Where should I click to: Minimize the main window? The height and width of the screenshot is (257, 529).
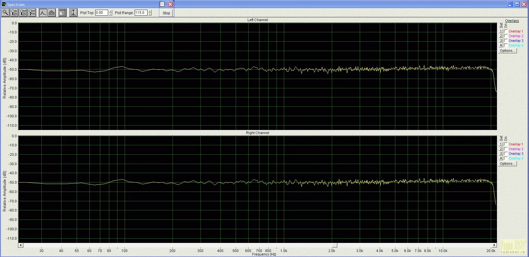[510, 4]
